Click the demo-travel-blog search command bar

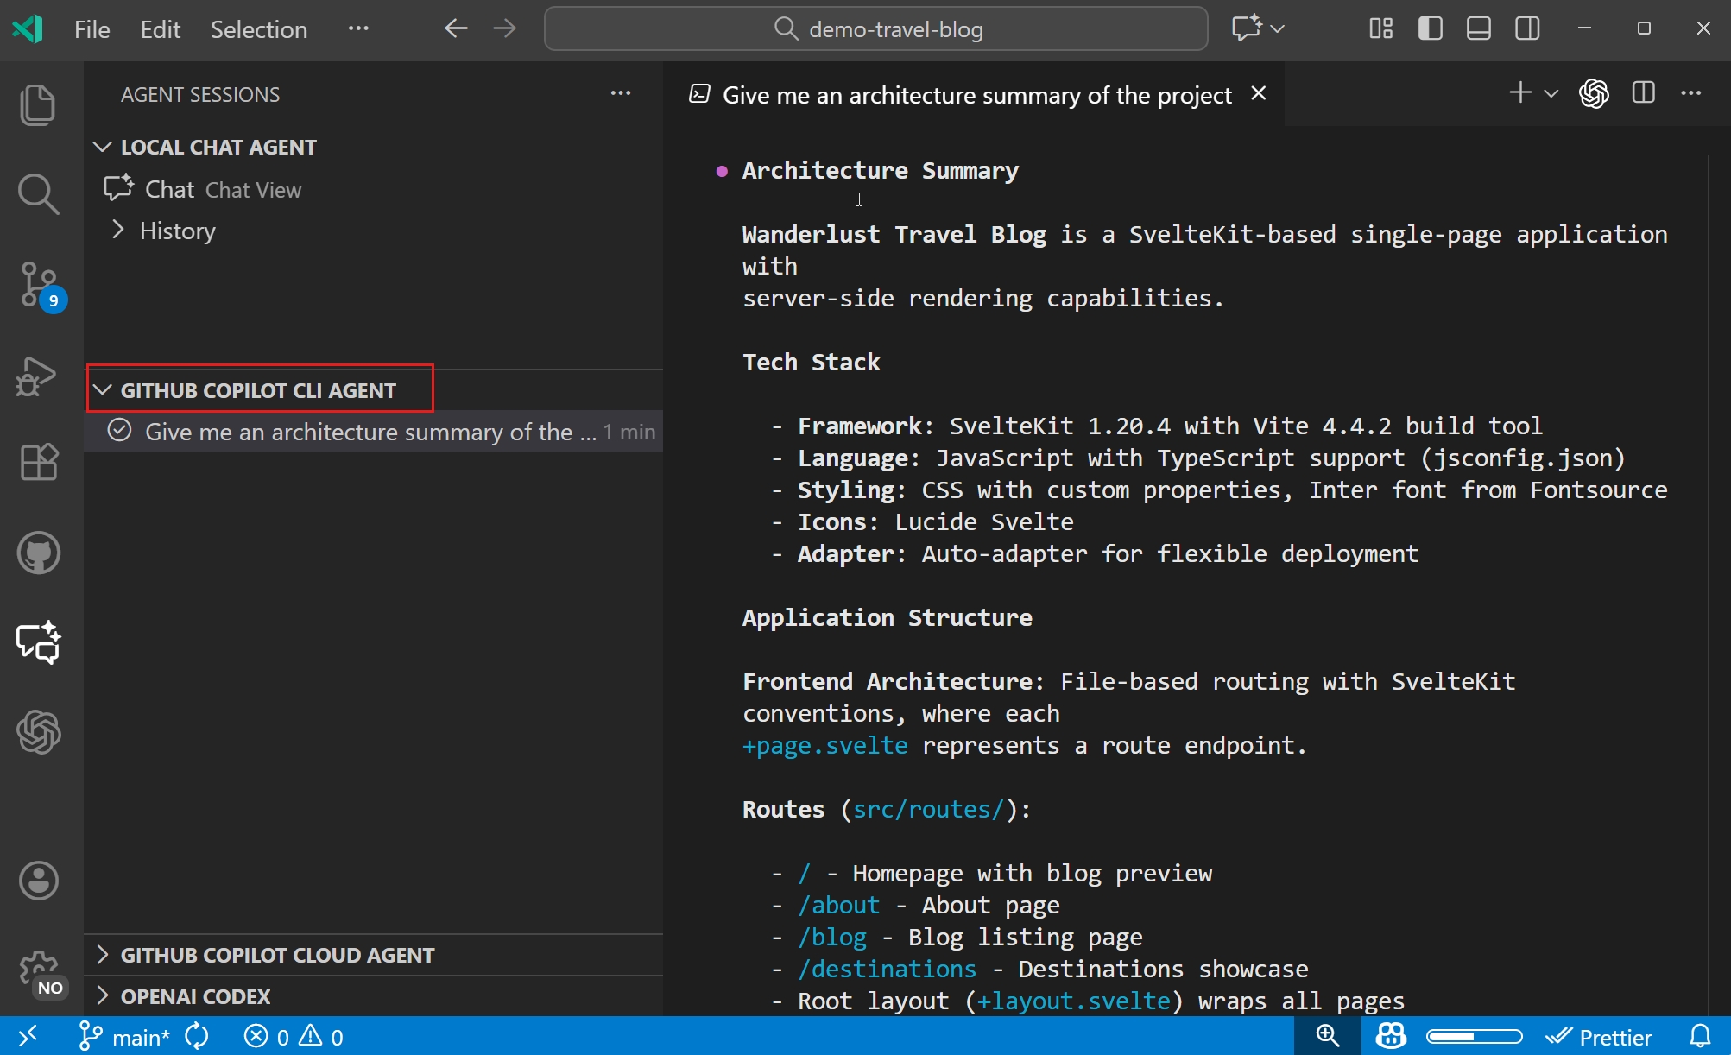coord(875,28)
